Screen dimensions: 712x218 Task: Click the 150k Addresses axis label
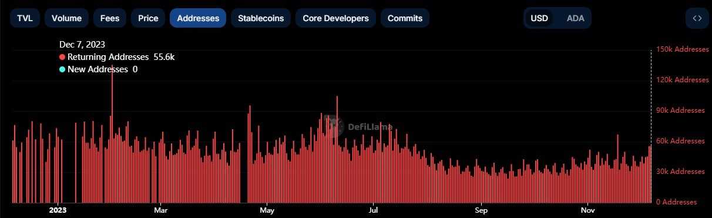[x=682, y=49]
